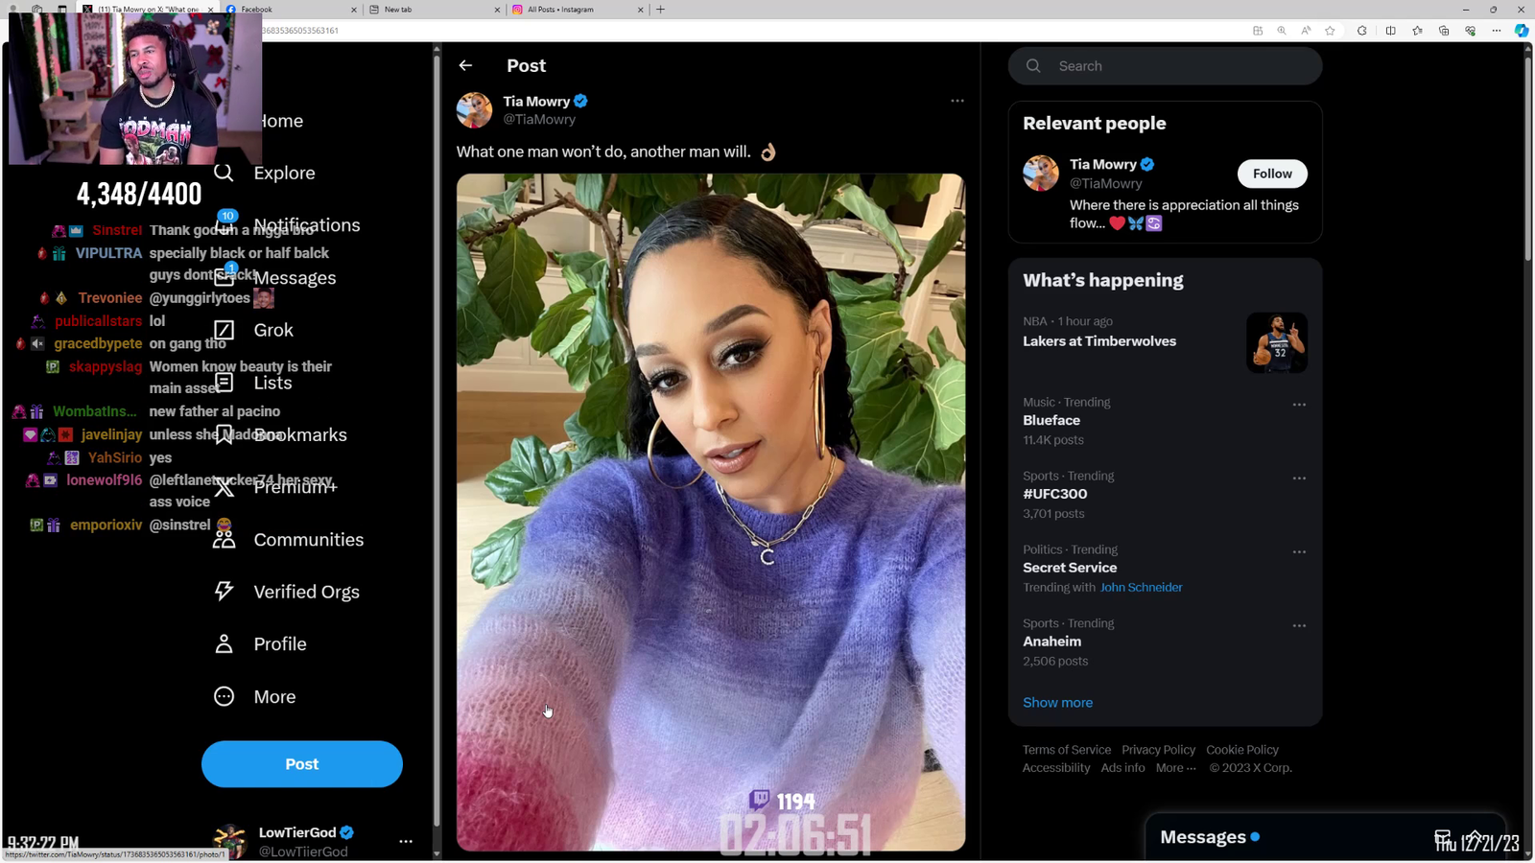Open the @TiaMowry handle on the post
This screenshot has height=863, width=1535.
[539, 120]
